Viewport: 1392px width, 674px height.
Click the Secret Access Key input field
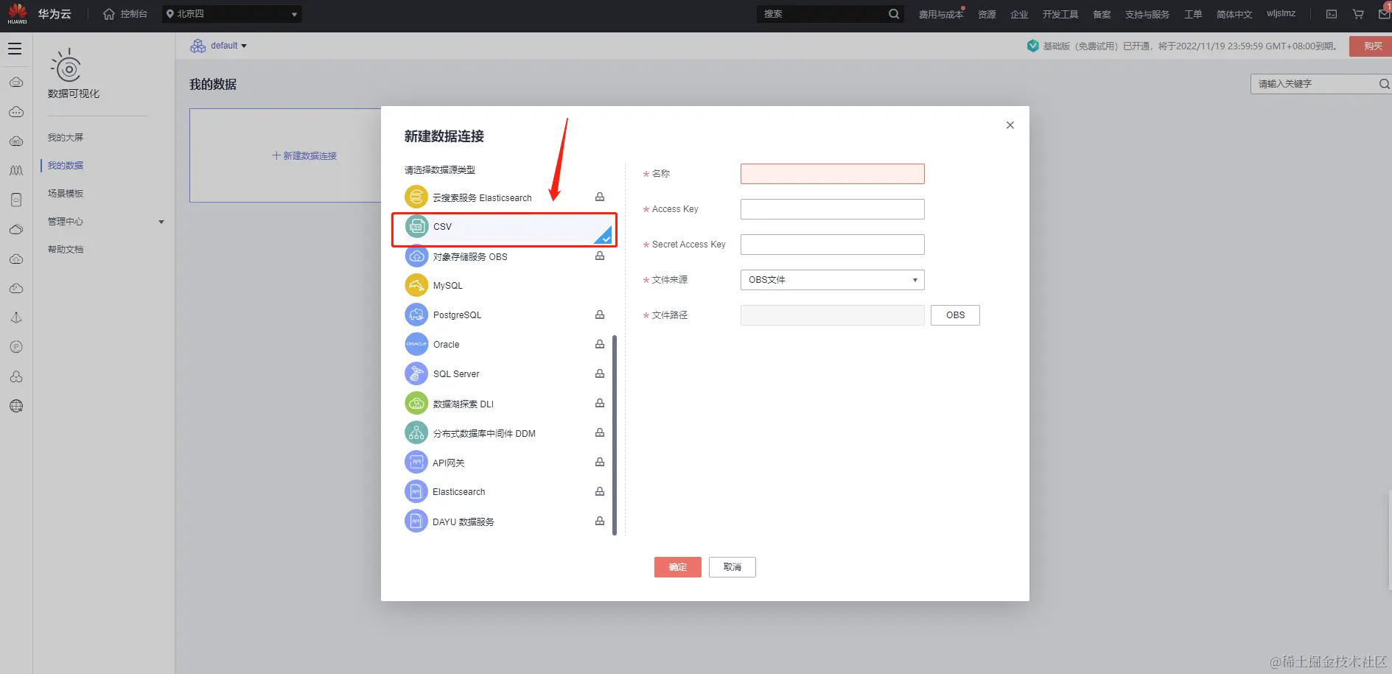(832, 245)
